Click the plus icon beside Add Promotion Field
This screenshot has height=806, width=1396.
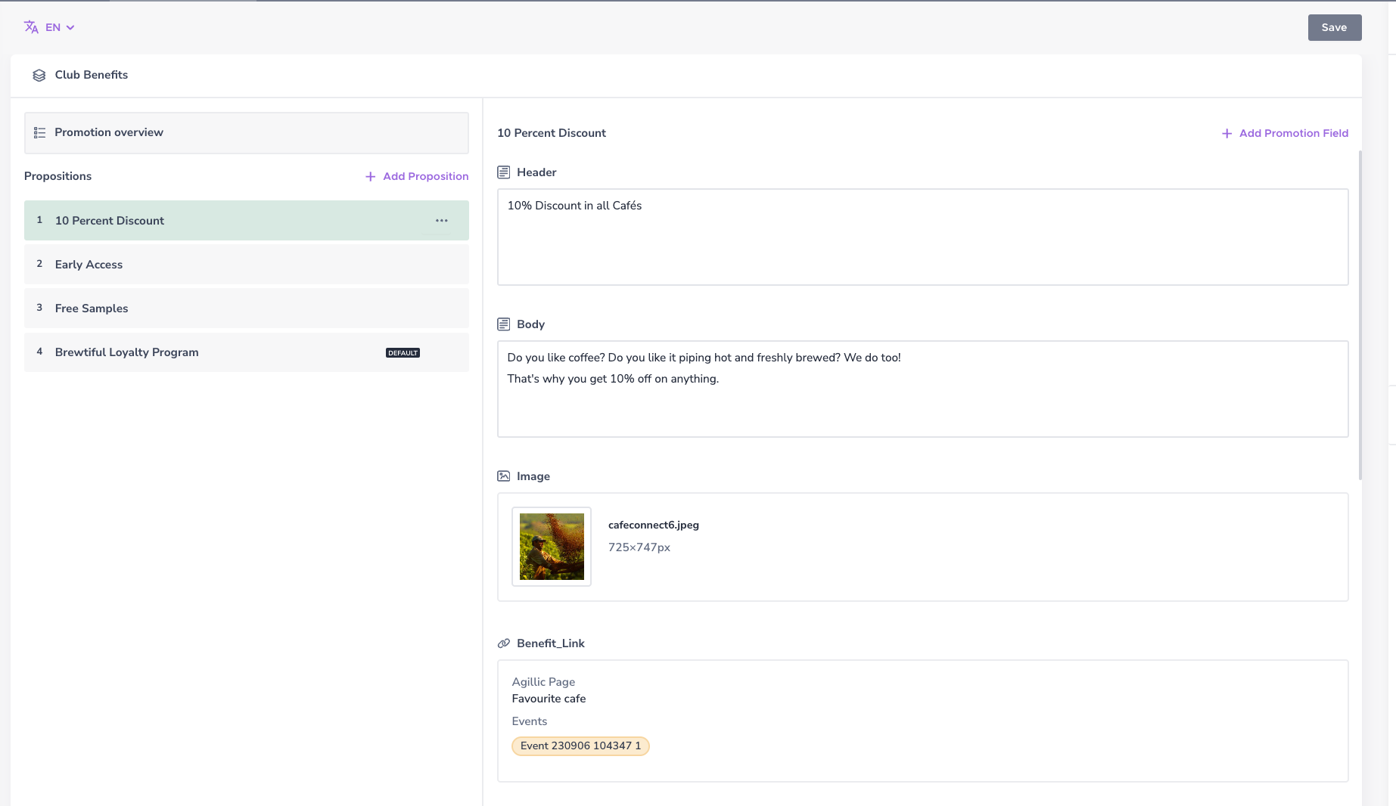[x=1227, y=133]
